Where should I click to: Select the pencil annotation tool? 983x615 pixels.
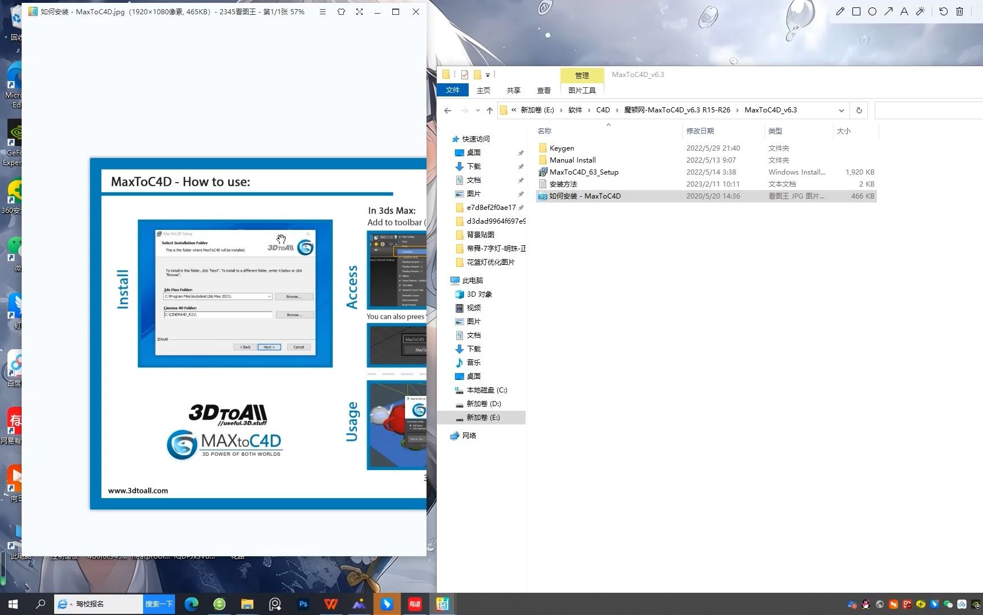[840, 11]
